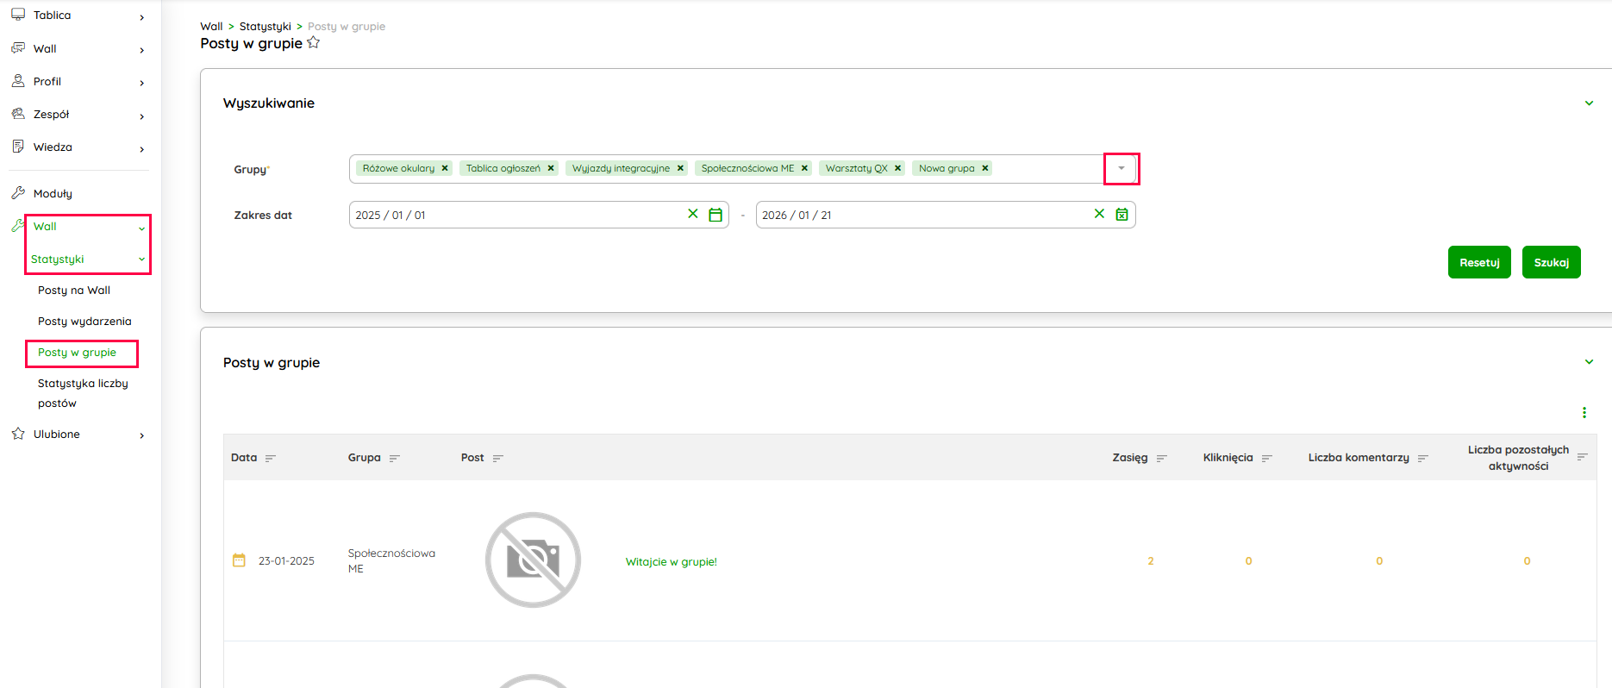Click the favorite star next to page title

[313, 43]
